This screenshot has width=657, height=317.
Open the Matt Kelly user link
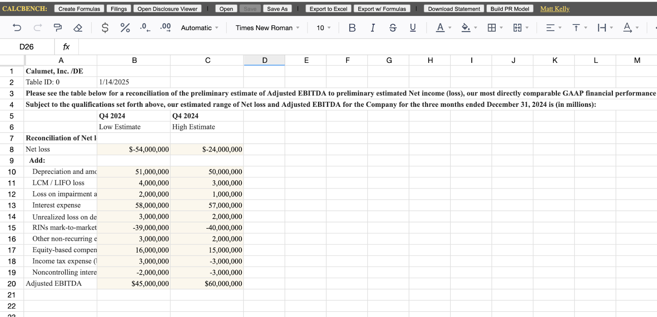click(555, 9)
